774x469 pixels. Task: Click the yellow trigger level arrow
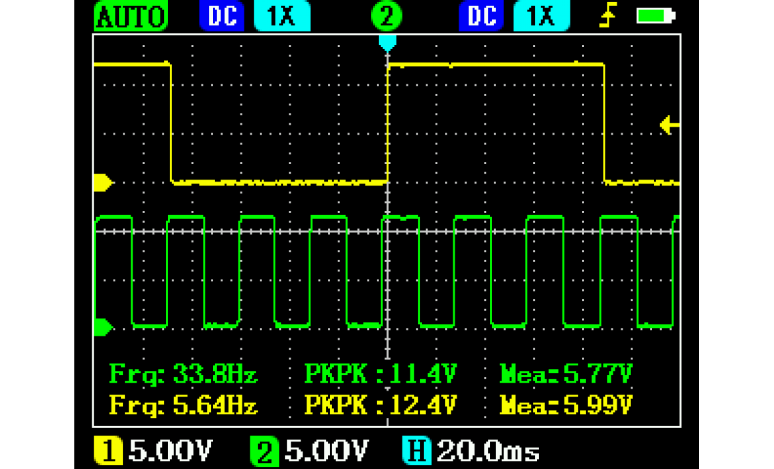point(670,125)
